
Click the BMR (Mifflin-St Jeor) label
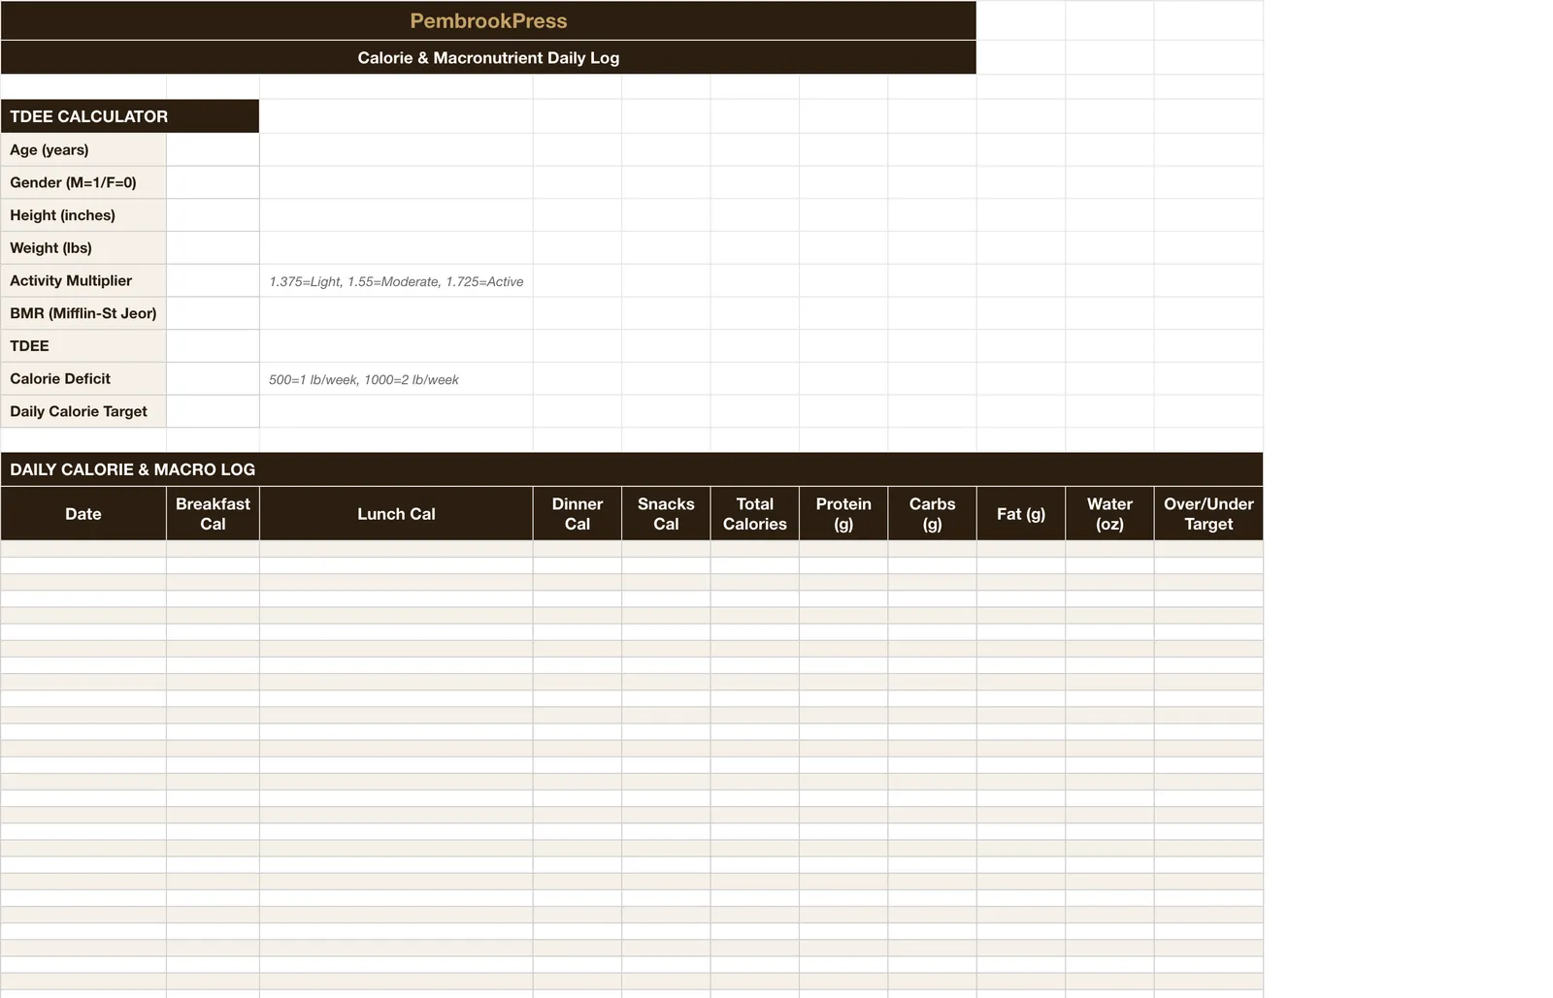click(83, 313)
